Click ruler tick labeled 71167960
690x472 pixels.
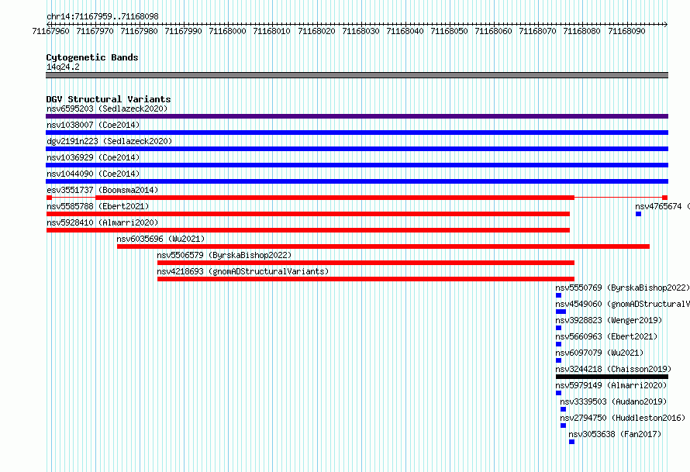[x=50, y=31]
